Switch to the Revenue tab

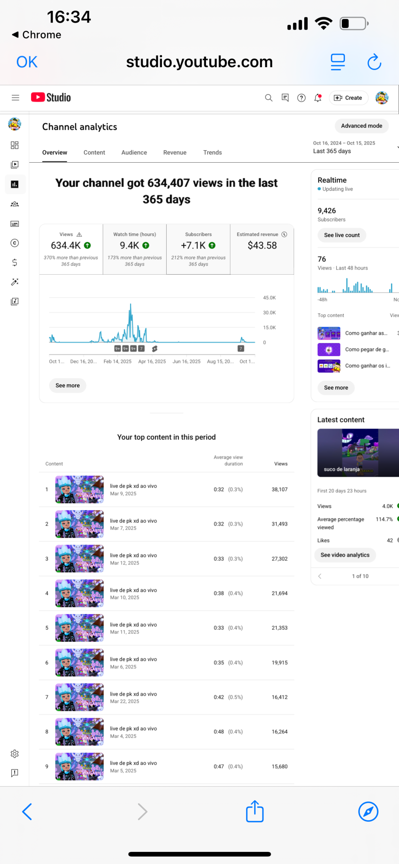(x=175, y=153)
